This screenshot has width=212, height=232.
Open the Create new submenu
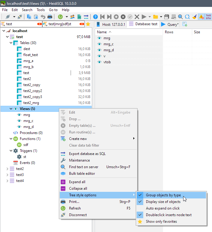click(98, 139)
